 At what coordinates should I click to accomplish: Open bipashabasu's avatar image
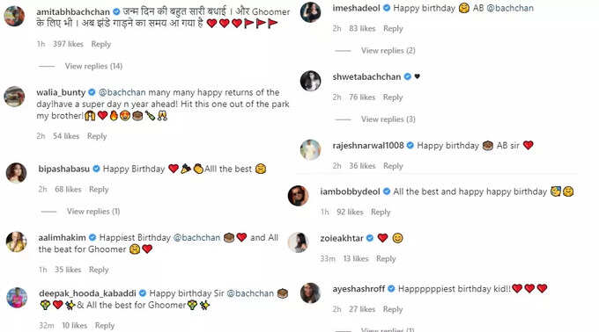(17, 172)
